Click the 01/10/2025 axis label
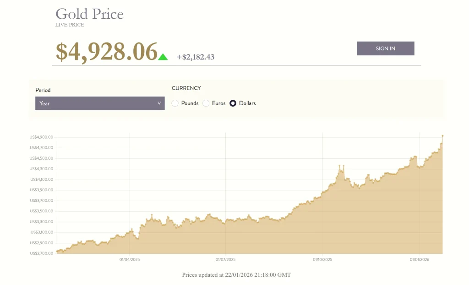 (322, 259)
